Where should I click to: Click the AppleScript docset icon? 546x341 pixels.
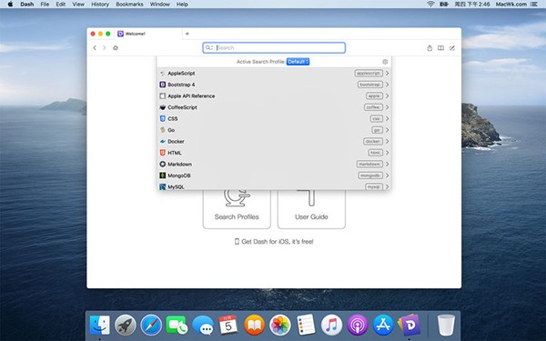click(163, 73)
